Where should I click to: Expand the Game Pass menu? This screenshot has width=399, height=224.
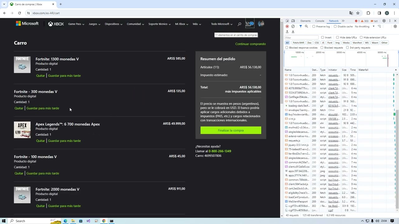coord(76,24)
